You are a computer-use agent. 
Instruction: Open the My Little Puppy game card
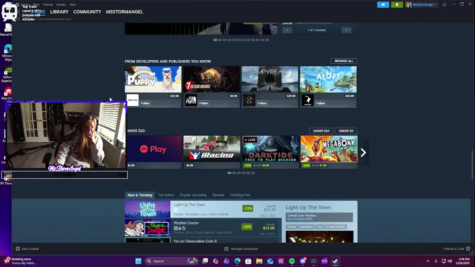(153, 79)
